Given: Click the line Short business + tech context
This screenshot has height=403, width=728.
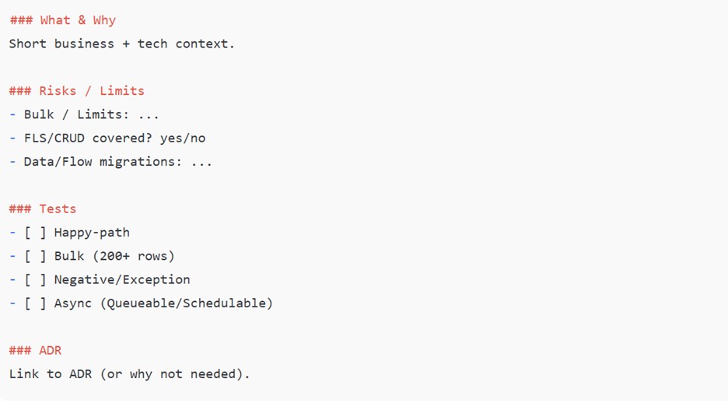Looking at the screenshot, I should point(121,44).
